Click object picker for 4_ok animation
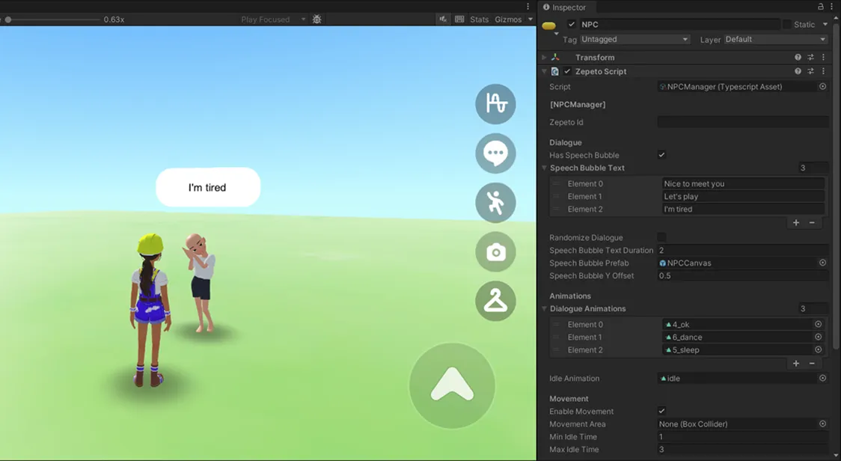The width and height of the screenshot is (841, 461). (818, 324)
